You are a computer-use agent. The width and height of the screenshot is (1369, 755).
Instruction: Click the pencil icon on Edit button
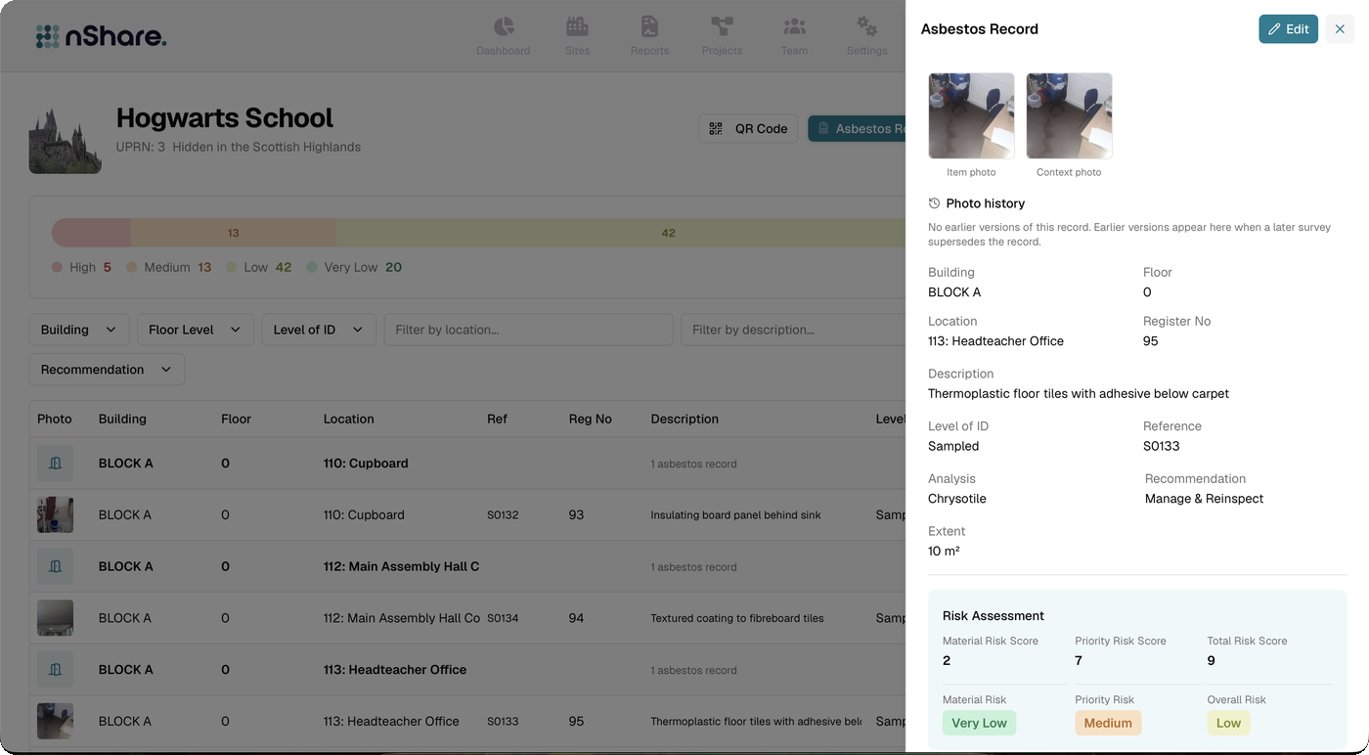[1274, 29]
